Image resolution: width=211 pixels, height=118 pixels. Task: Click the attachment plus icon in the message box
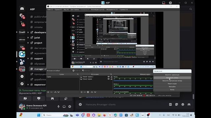(x=80, y=104)
